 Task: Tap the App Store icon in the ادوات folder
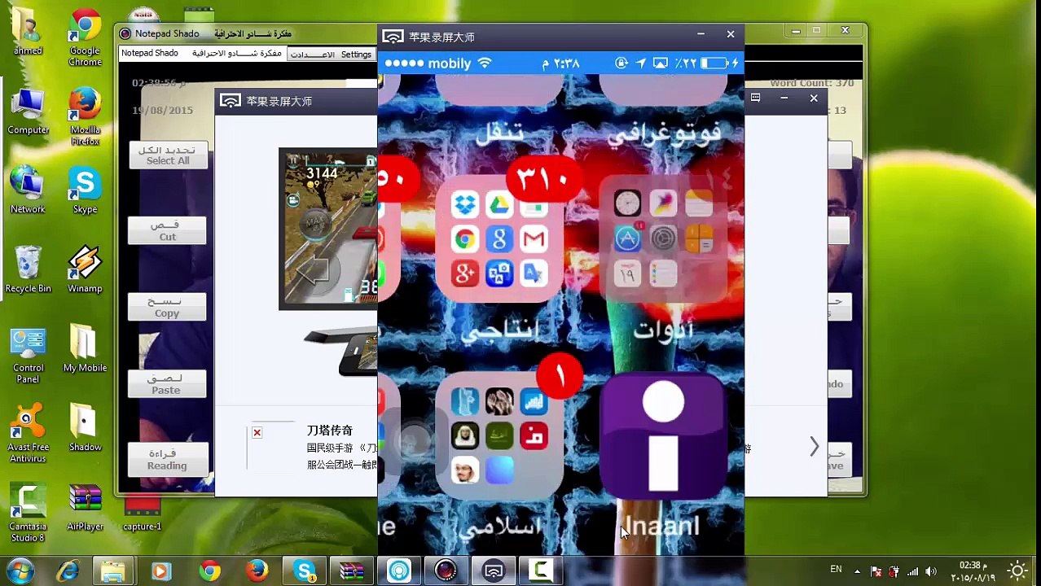pyautogui.click(x=627, y=238)
